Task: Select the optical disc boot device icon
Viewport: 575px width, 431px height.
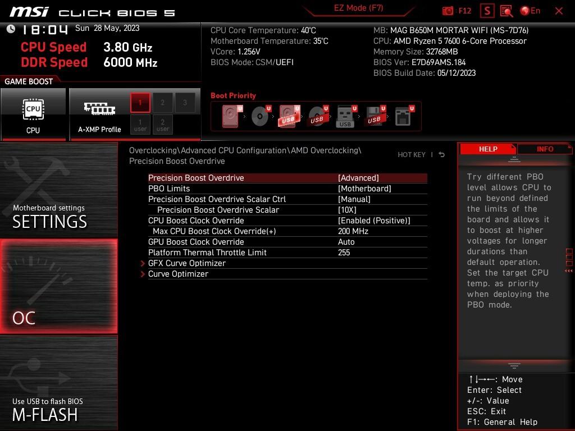Action: tap(261, 116)
